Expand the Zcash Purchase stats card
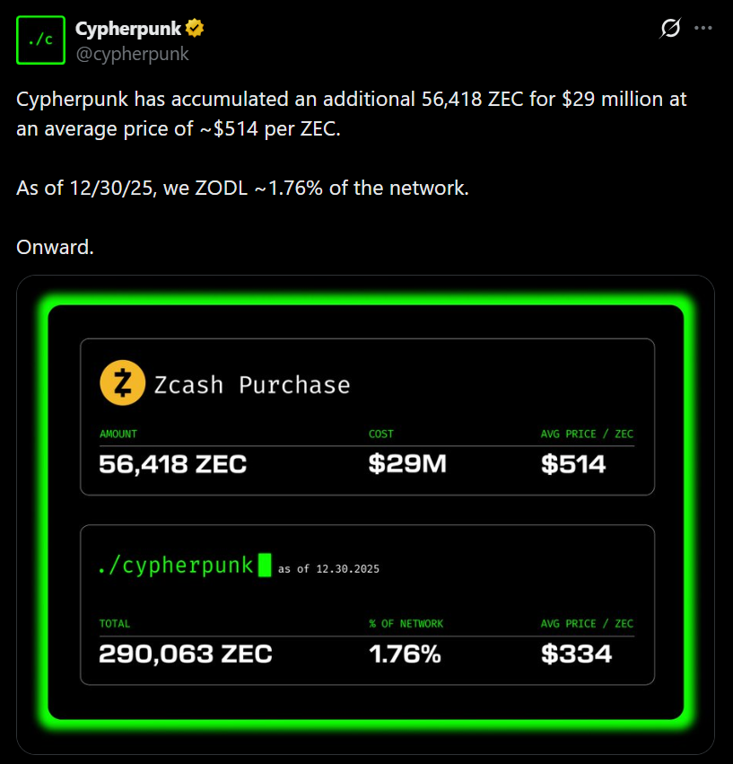The image size is (733, 764). point(367,416)
